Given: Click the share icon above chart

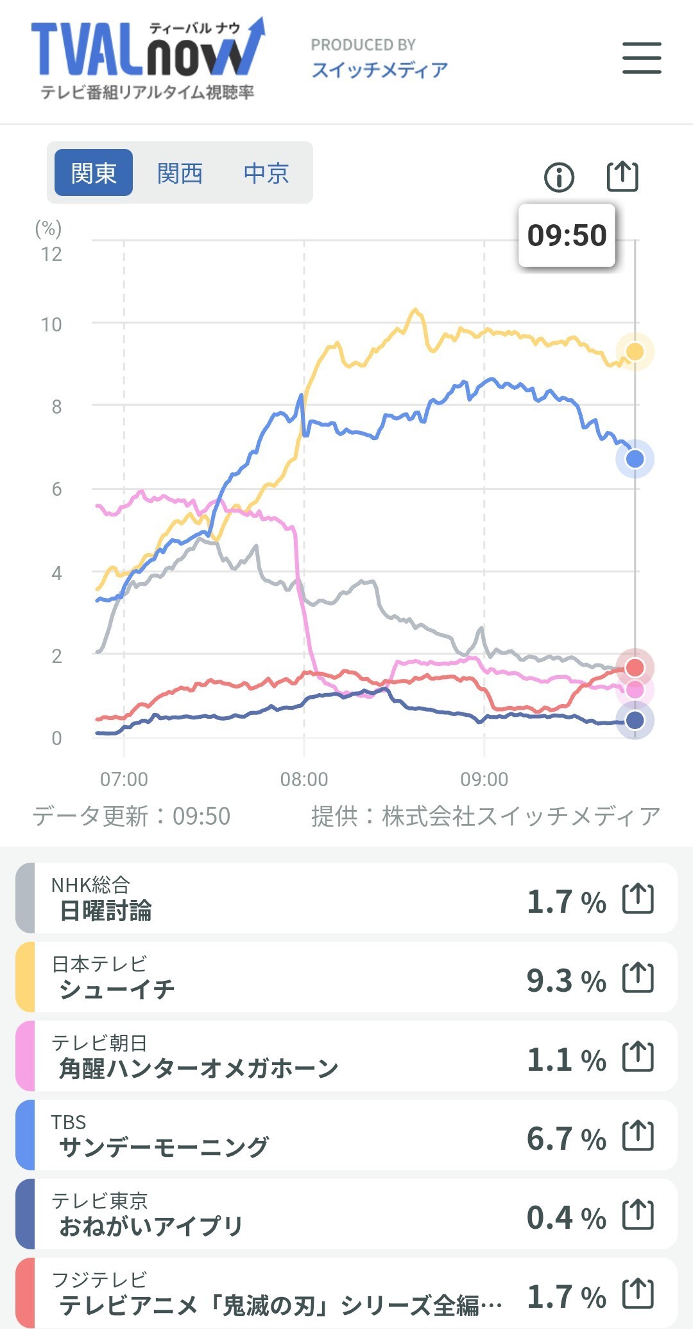Looking at the screenshot, I should (x=622, y=176).
